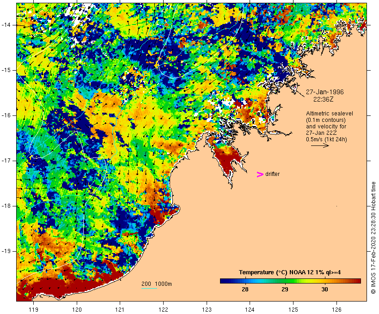Click the 'Temperature (°C) NOAA 12 1% ql>=4' title
This screenshot has height=314, width=379.
290,272
